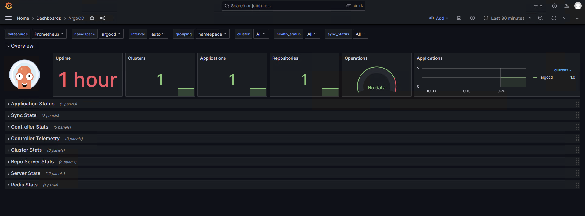This screenshot has height=216, width=585.
Task: Open the health_status All dropdown
Action: 312,34
